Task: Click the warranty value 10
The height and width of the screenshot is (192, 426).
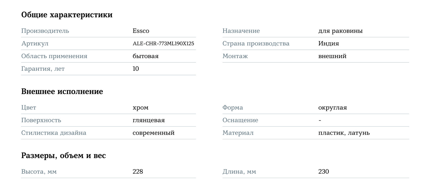Action: (x=136, y=69)
